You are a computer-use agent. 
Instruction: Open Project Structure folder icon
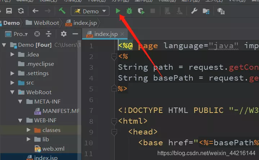pos(206,11)
